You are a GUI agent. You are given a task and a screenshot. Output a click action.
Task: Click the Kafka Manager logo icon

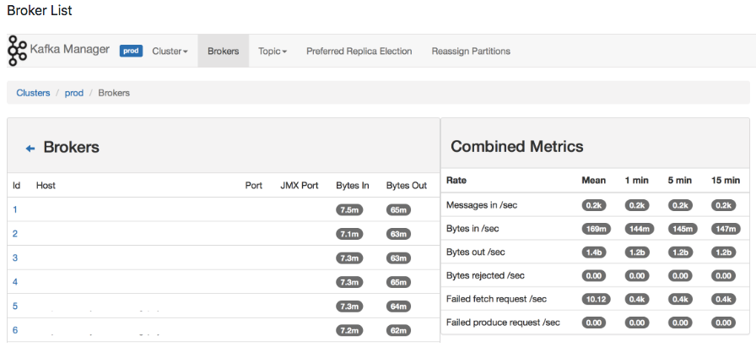click(x=18, y=50)
